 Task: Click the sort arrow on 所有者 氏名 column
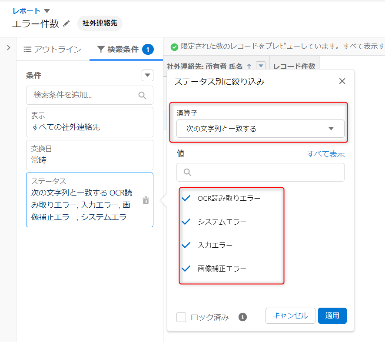tap(249, 66)
